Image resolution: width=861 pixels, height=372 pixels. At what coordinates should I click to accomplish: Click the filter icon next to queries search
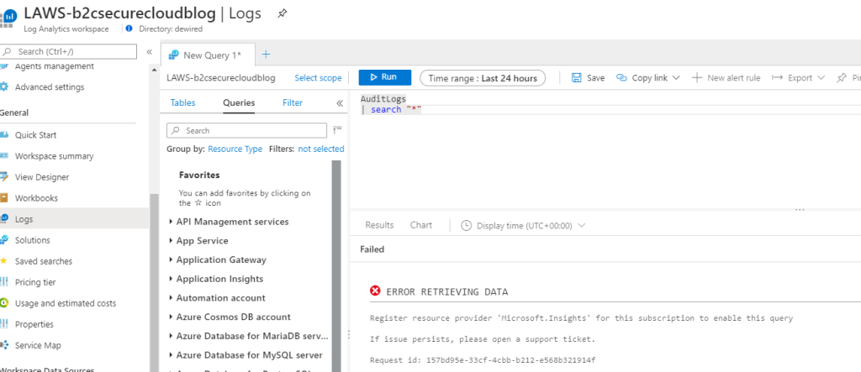click(x=337, y=130)
